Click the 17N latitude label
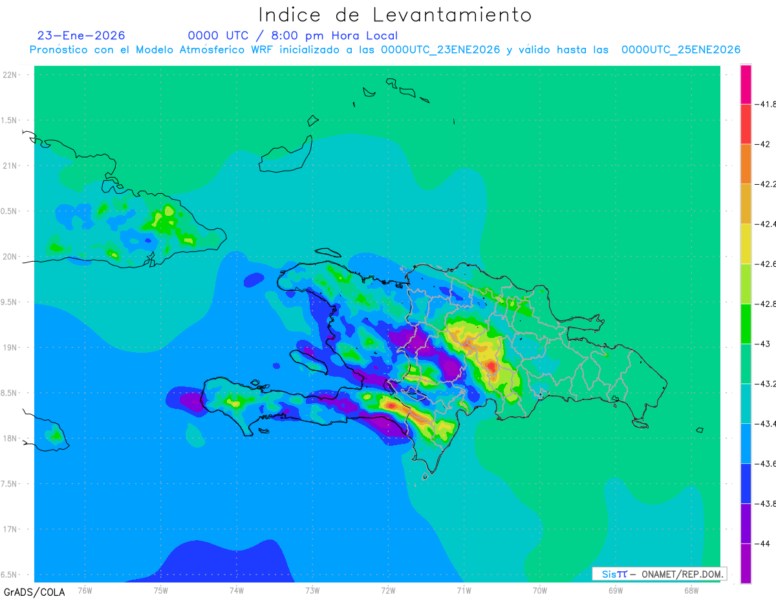 point(11,529)
